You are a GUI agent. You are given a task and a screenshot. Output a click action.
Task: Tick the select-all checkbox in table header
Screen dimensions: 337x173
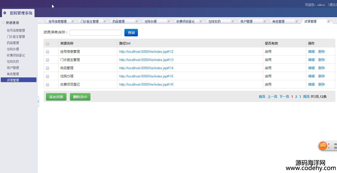tap(47, 44)
